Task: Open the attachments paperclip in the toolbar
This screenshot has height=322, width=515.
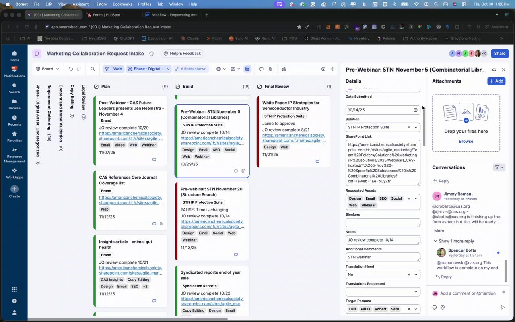Action: click(270, 69)
